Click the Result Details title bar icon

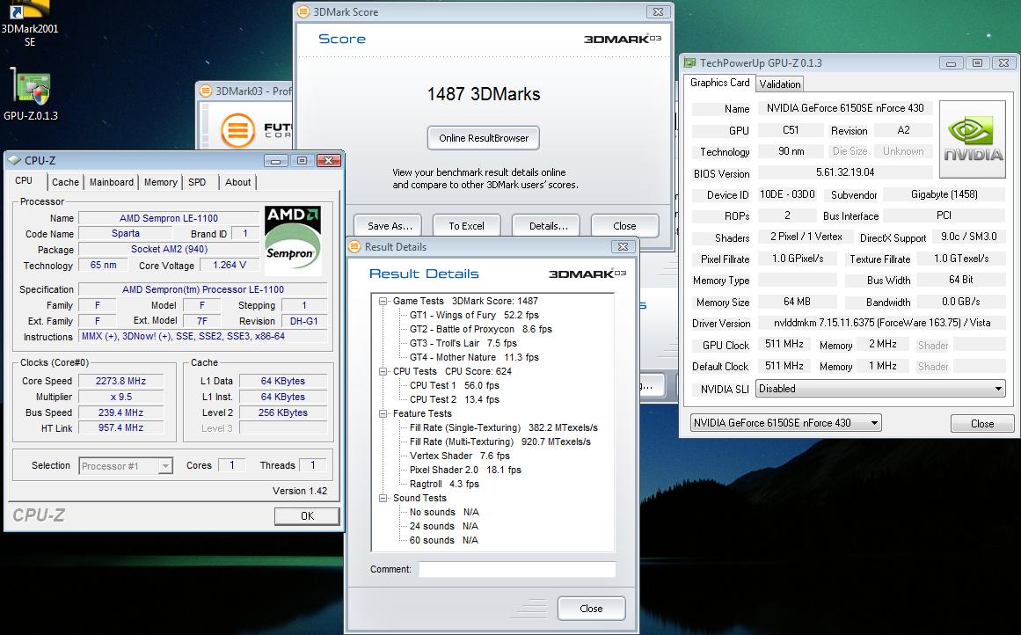point(355,247)
